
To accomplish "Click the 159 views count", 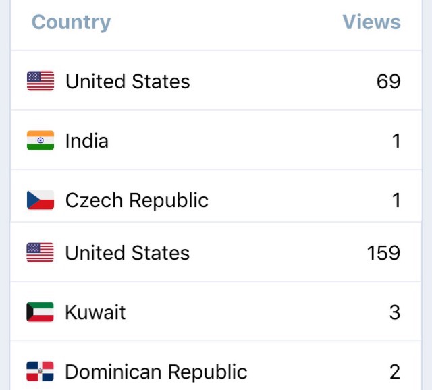I will [x=383, y=253].
